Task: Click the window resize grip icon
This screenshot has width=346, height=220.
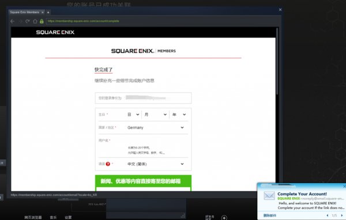Action: tap(183, 216)
